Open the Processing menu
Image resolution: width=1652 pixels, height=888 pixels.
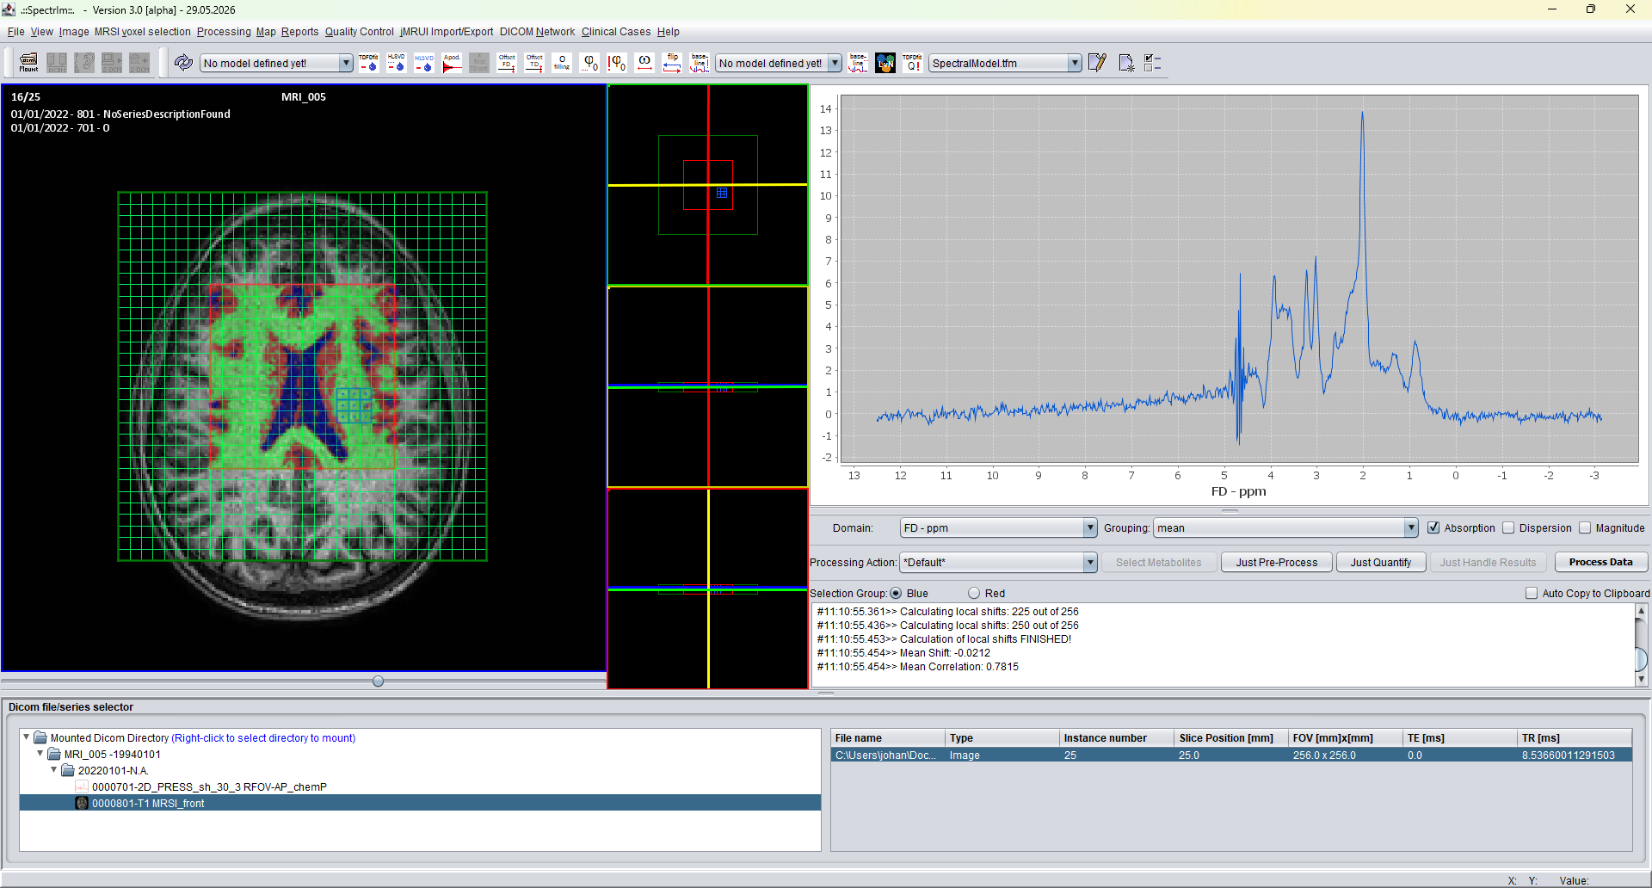224,32
